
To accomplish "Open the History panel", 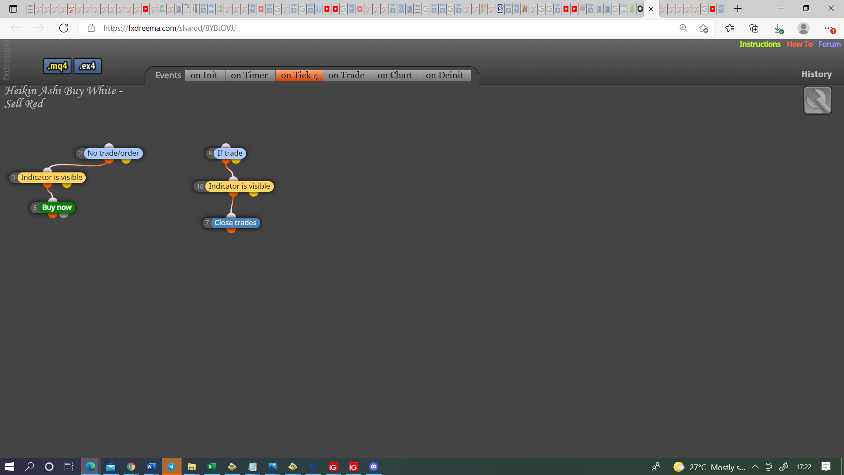I will point(816,74).
